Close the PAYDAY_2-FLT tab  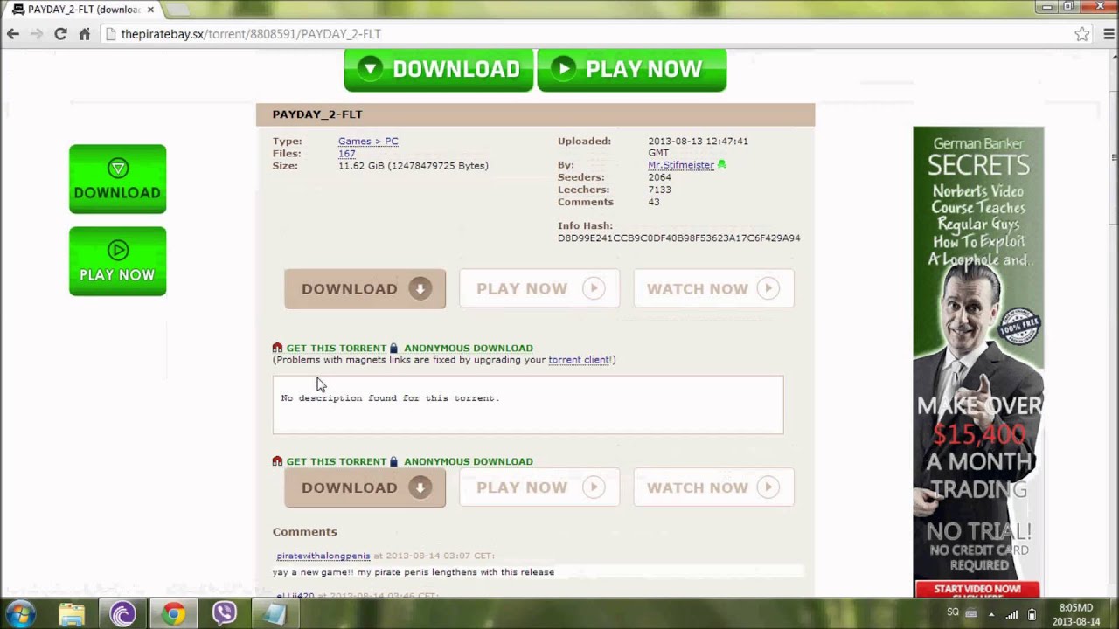point(149,10)
